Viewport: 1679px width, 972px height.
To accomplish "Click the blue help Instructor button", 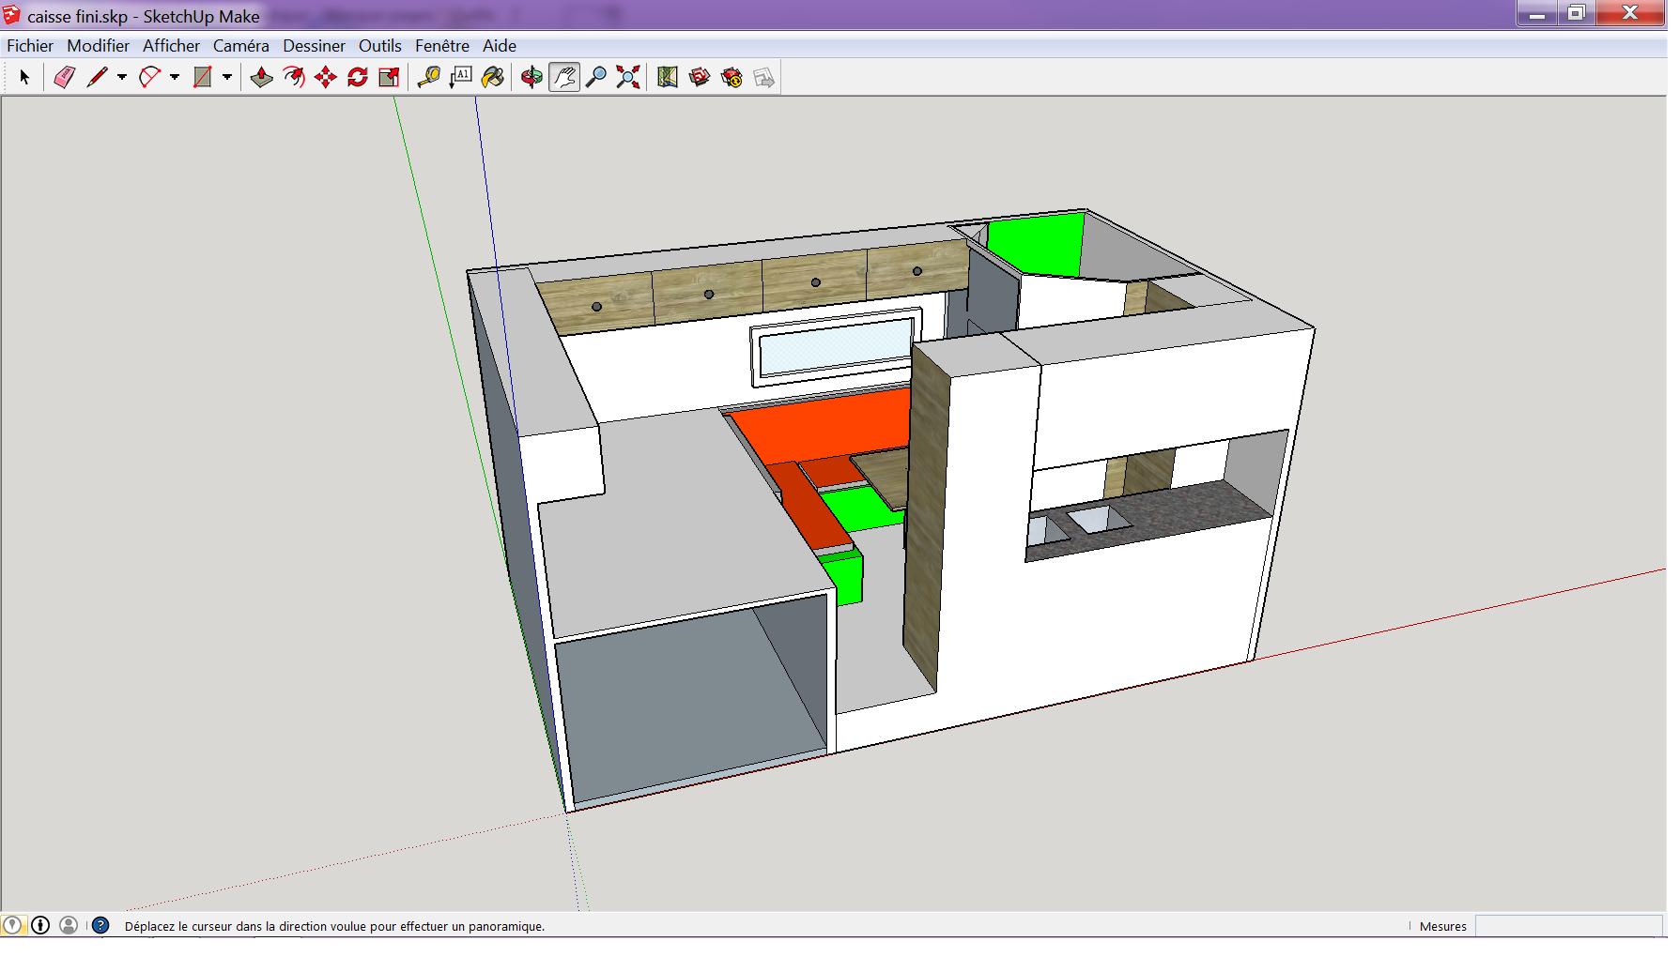I will pyautogui.click(x=100, y=925).
